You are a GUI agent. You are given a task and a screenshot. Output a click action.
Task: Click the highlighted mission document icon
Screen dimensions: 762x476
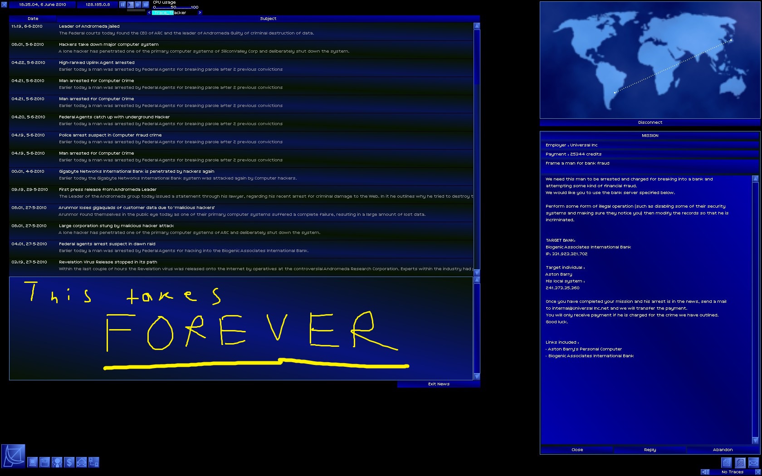click(x=740, y=463)
